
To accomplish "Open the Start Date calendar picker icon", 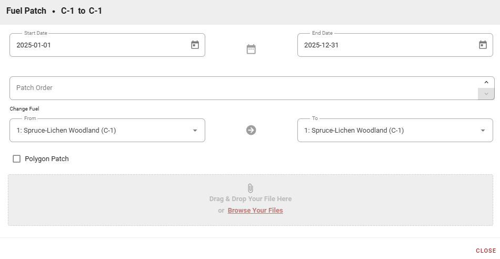I will (x=195, y=45).
